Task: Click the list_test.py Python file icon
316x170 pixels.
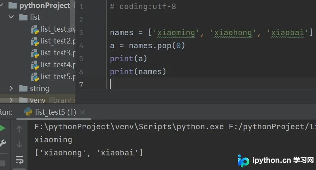Action: coord(35,29)
